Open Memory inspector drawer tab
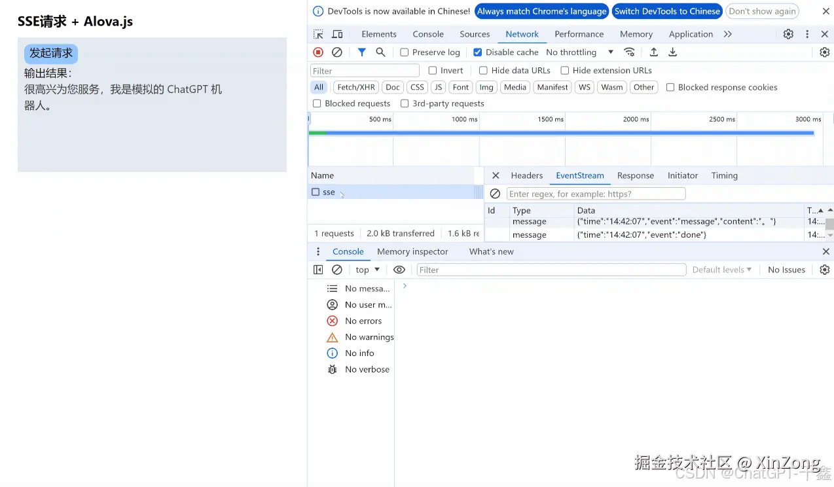This screenshot has width=834, height=487. click(412, 251)
